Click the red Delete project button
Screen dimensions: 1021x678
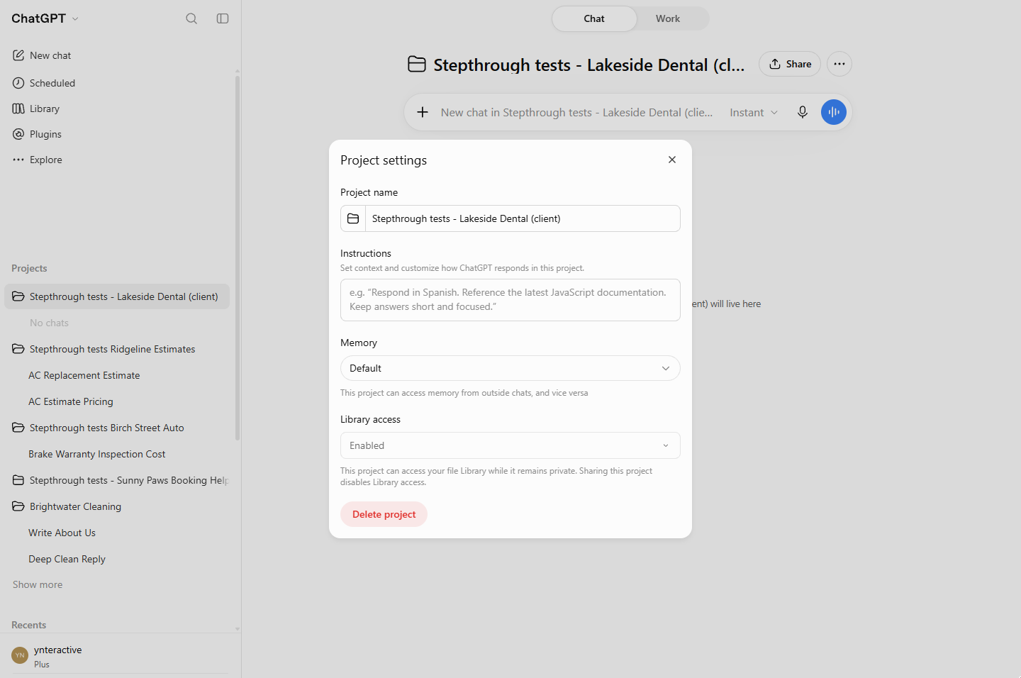384,514
